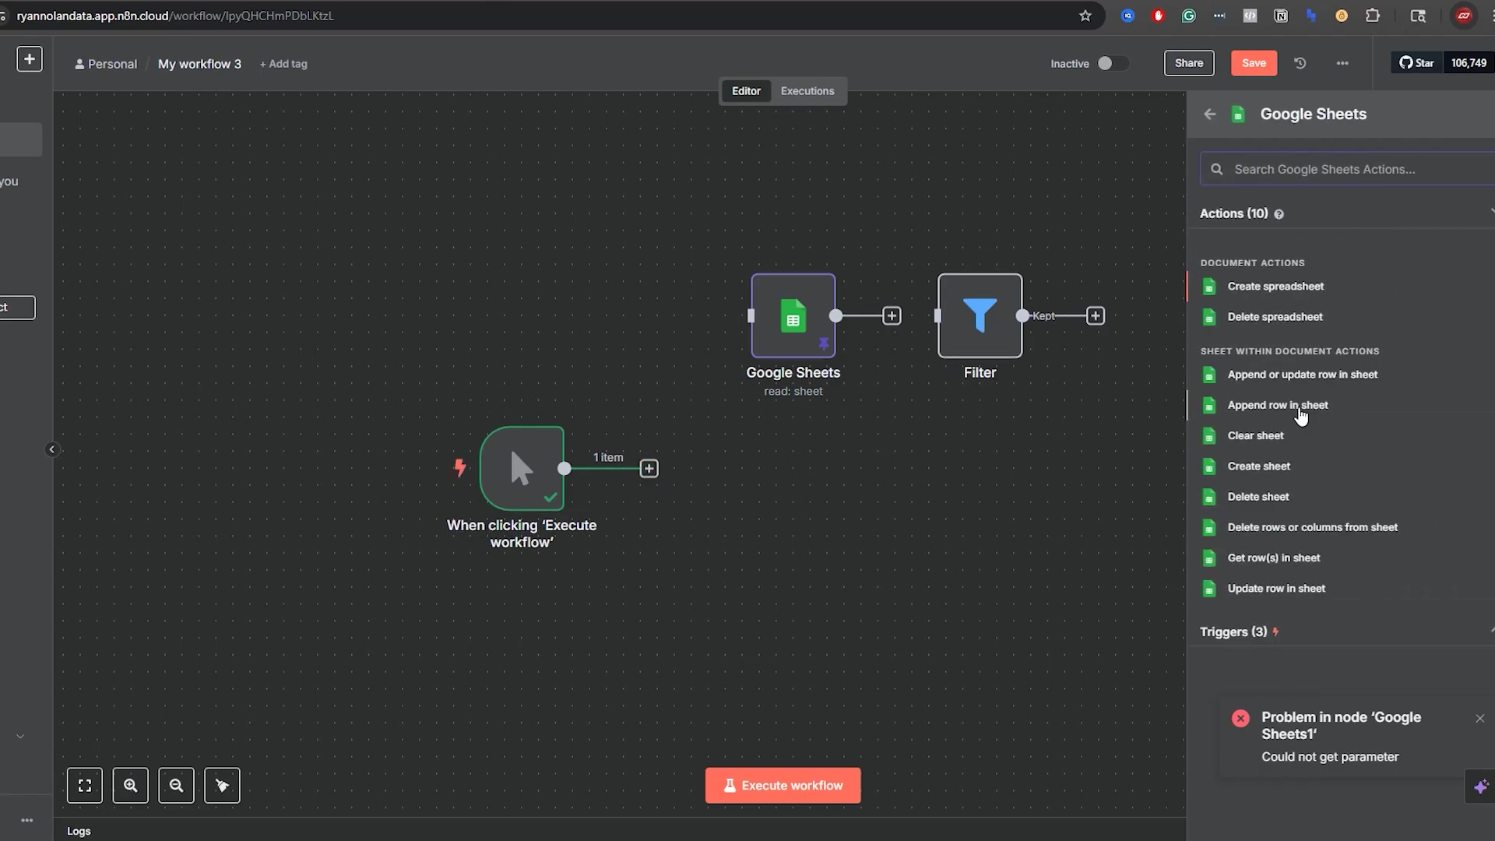Toggle the Inactive workflow switch

click(x=1112, y=63)
